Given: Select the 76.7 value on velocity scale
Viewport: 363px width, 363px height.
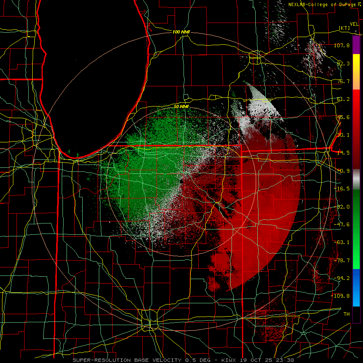Looking at the screenshot, I should 343,81.
